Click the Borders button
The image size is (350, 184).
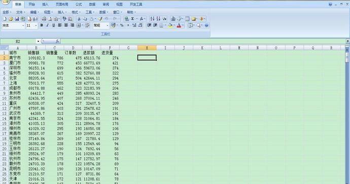(x=161, y=25)
